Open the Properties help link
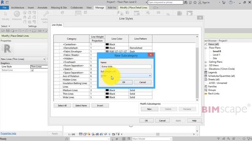The image size is (252, 141). coord(8,133)
